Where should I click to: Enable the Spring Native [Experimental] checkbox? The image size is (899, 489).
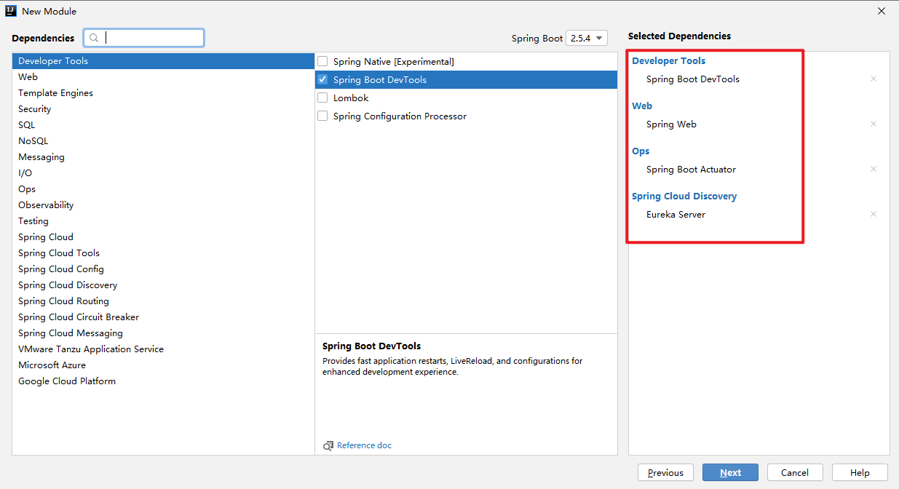tap(323, 62)
